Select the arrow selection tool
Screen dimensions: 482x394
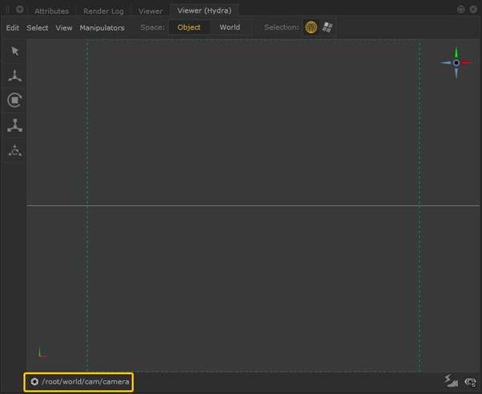[14, 51]
